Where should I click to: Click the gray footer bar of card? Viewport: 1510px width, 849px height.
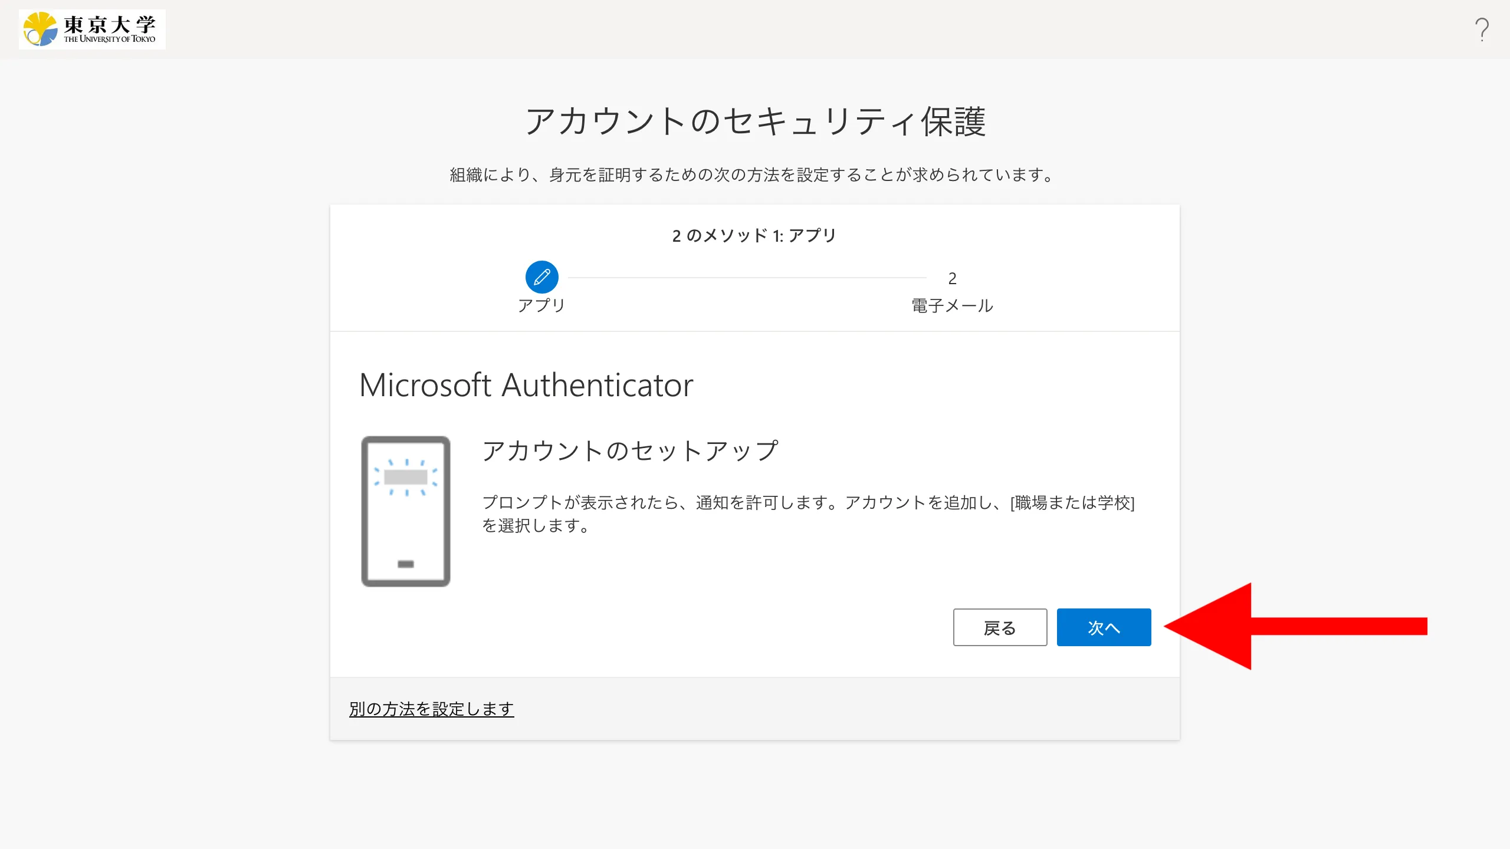pyautogui.click(x=826, y=709)
